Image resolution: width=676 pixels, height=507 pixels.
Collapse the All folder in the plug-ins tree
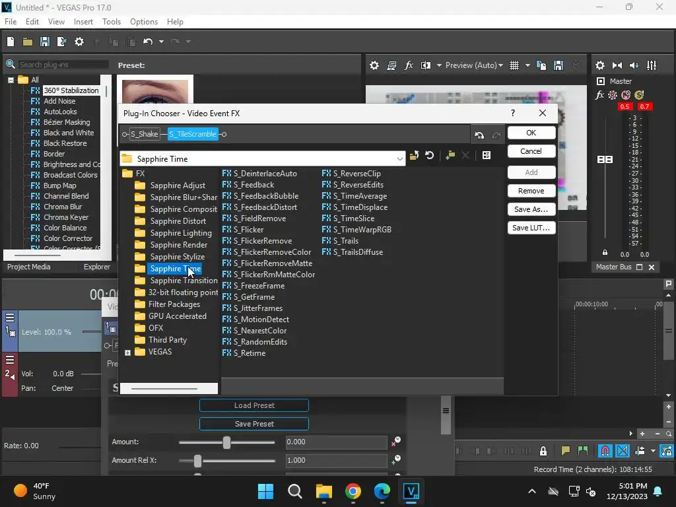click(x=11, y=80)
